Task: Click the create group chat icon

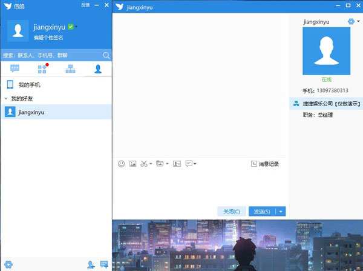Action: point(104,264)
